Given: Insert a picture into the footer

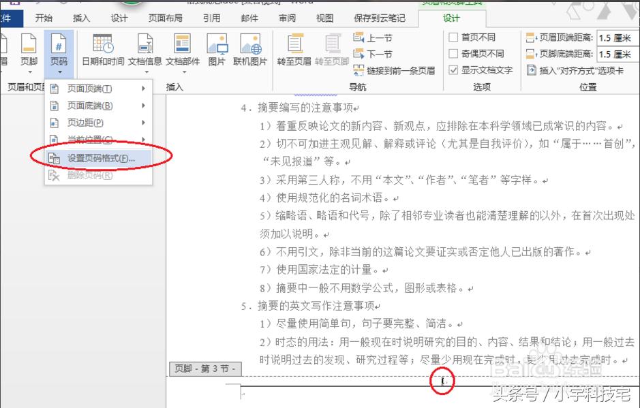Looking at the screenshot, I should pyautogui.click(x=217, y=51).
